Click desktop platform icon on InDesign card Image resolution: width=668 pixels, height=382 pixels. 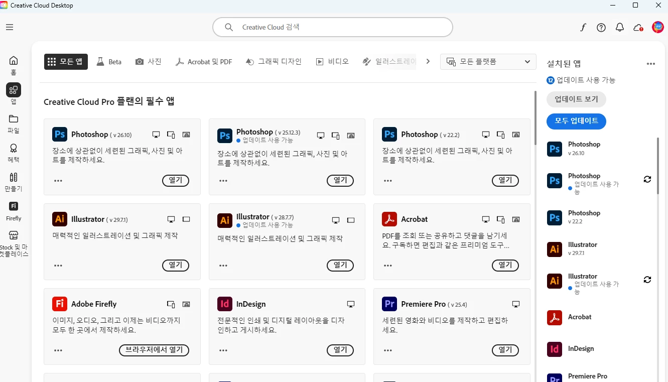tap(351, 304)
